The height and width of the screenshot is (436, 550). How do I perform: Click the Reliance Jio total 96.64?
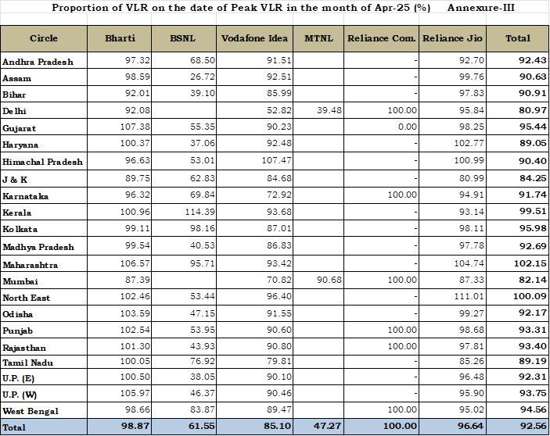(x=470, y=426)
